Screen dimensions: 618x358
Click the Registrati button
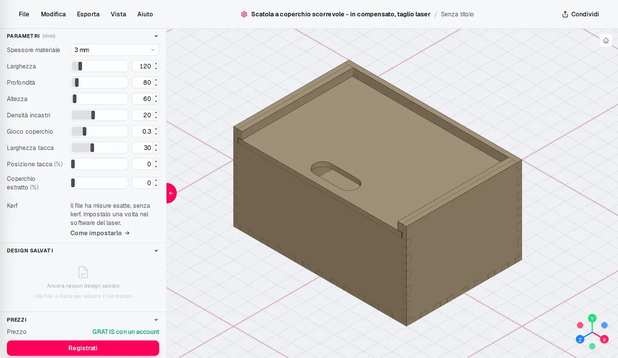pos(83,348)
